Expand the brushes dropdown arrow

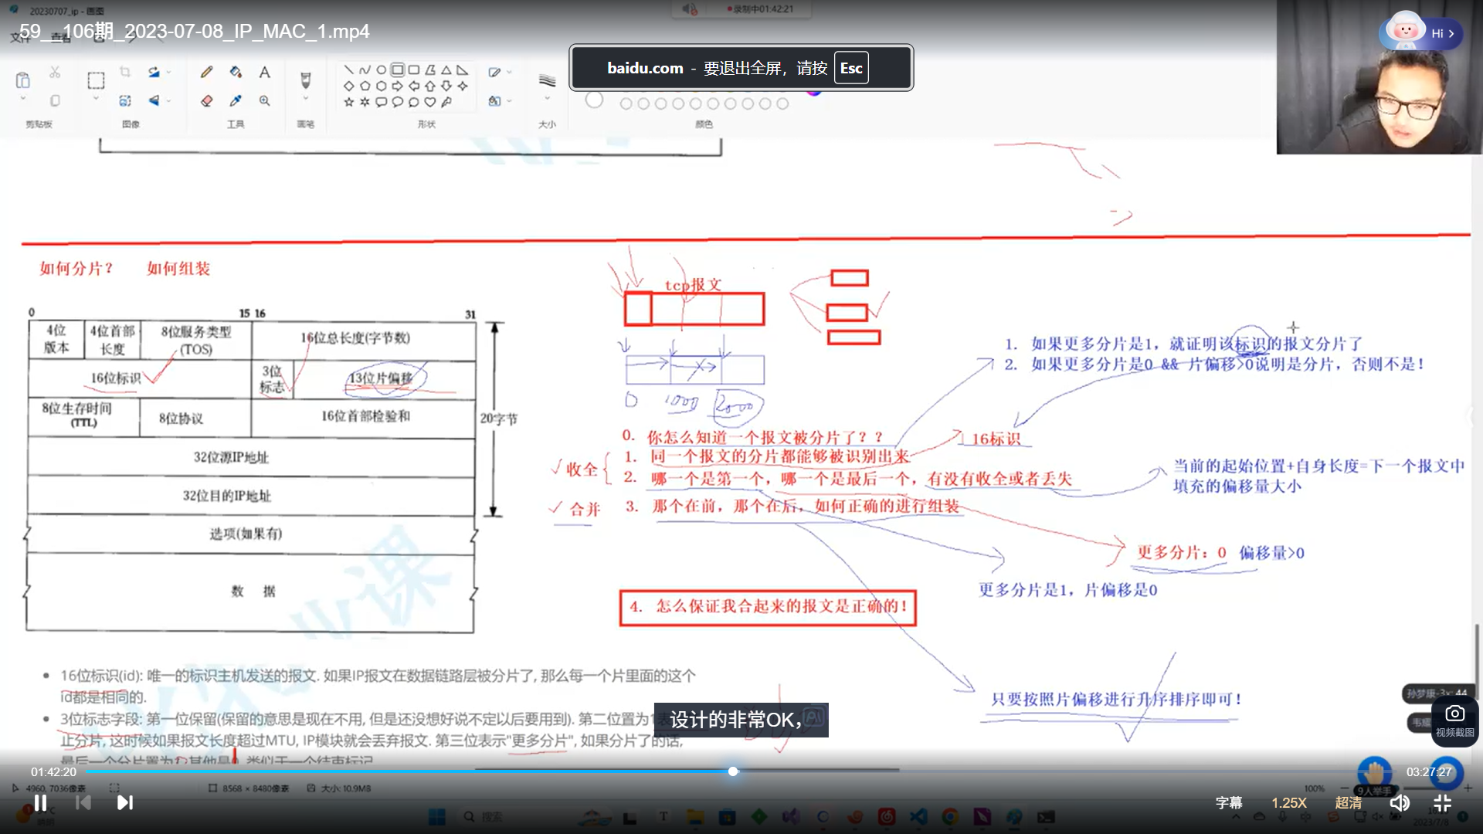coord(305,99)
